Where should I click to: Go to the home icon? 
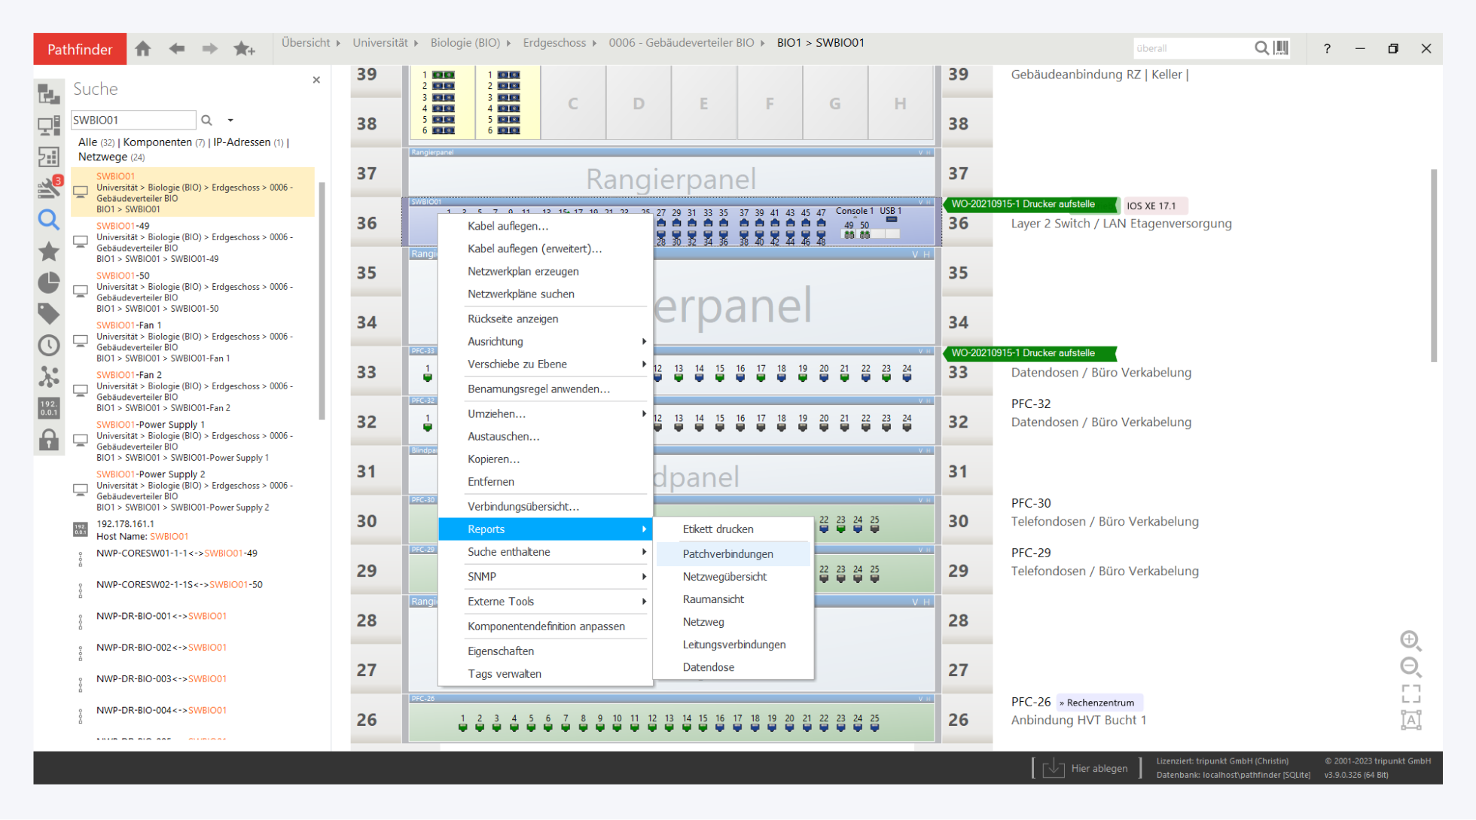point(143,49)
